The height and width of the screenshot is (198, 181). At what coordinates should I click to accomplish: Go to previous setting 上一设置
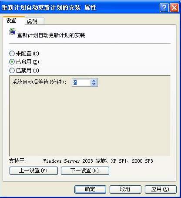coord(34,171)
